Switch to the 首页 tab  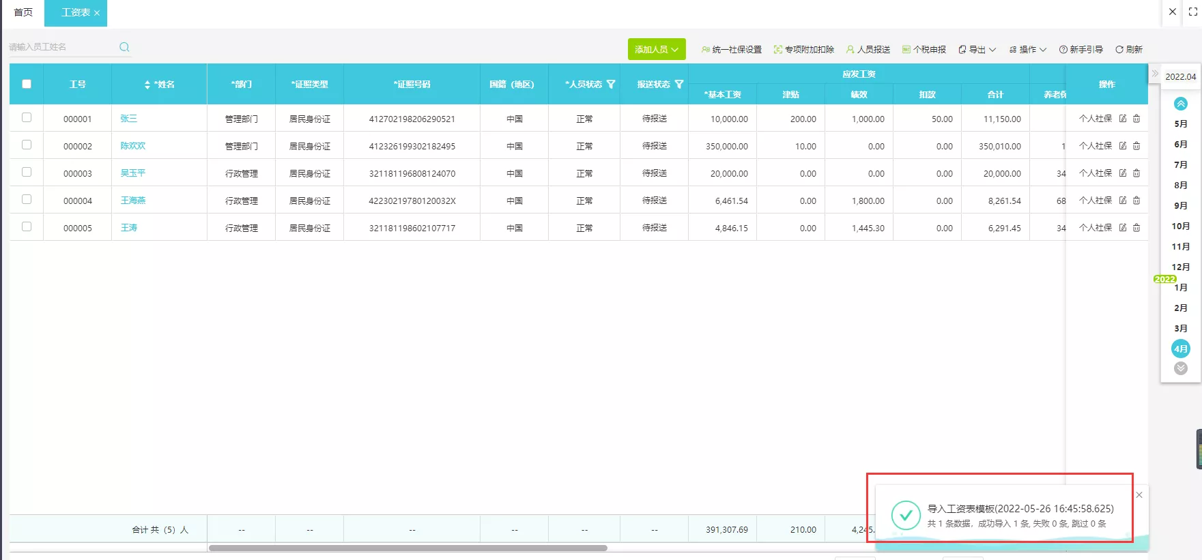23,12
